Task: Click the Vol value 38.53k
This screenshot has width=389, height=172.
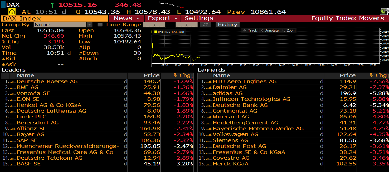Action: tap(54, 47)
